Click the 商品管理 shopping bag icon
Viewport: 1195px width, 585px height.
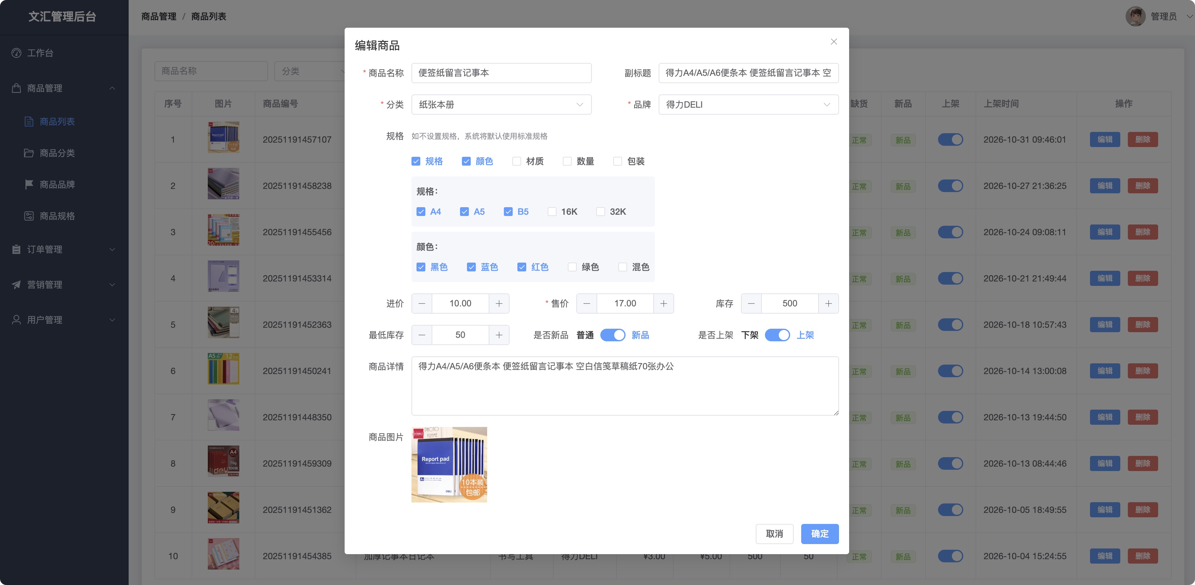(x=16, y=88)
